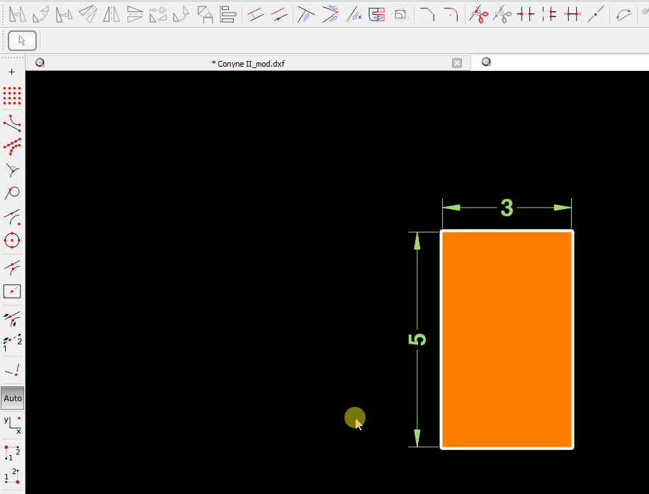Select coordinate x/y snap tool
Viewport: 649px width, 494px height.
(x=12, y=425)
